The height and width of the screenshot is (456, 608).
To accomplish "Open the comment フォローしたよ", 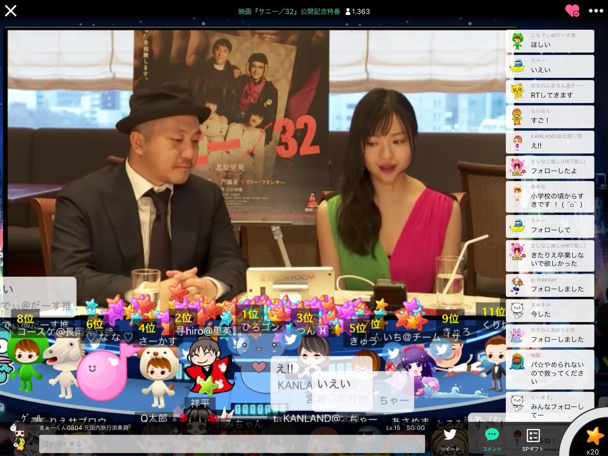I will (x=550, y=168).
